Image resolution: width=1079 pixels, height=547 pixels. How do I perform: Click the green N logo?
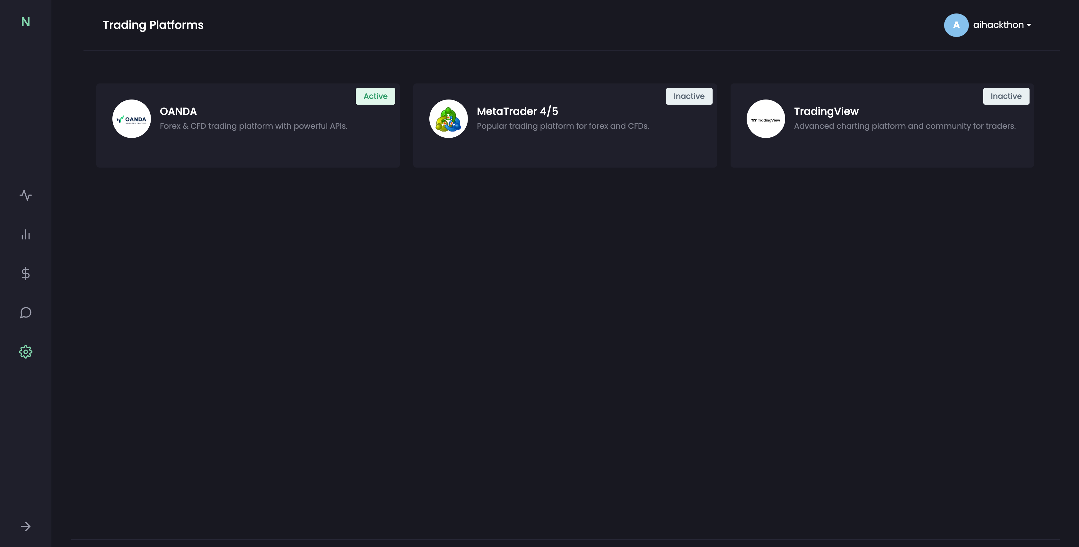(26, 22)
